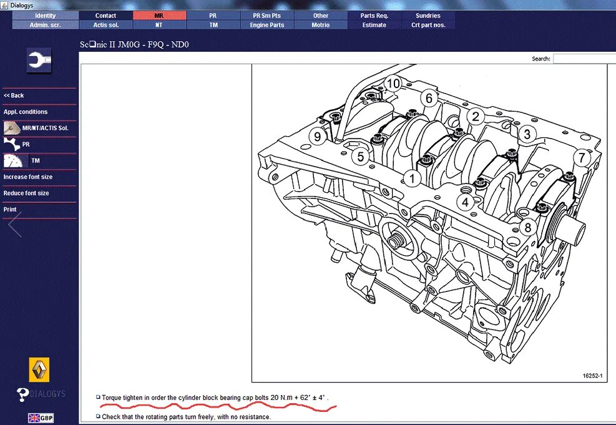Open the Other tab

(x=321, y=16)
